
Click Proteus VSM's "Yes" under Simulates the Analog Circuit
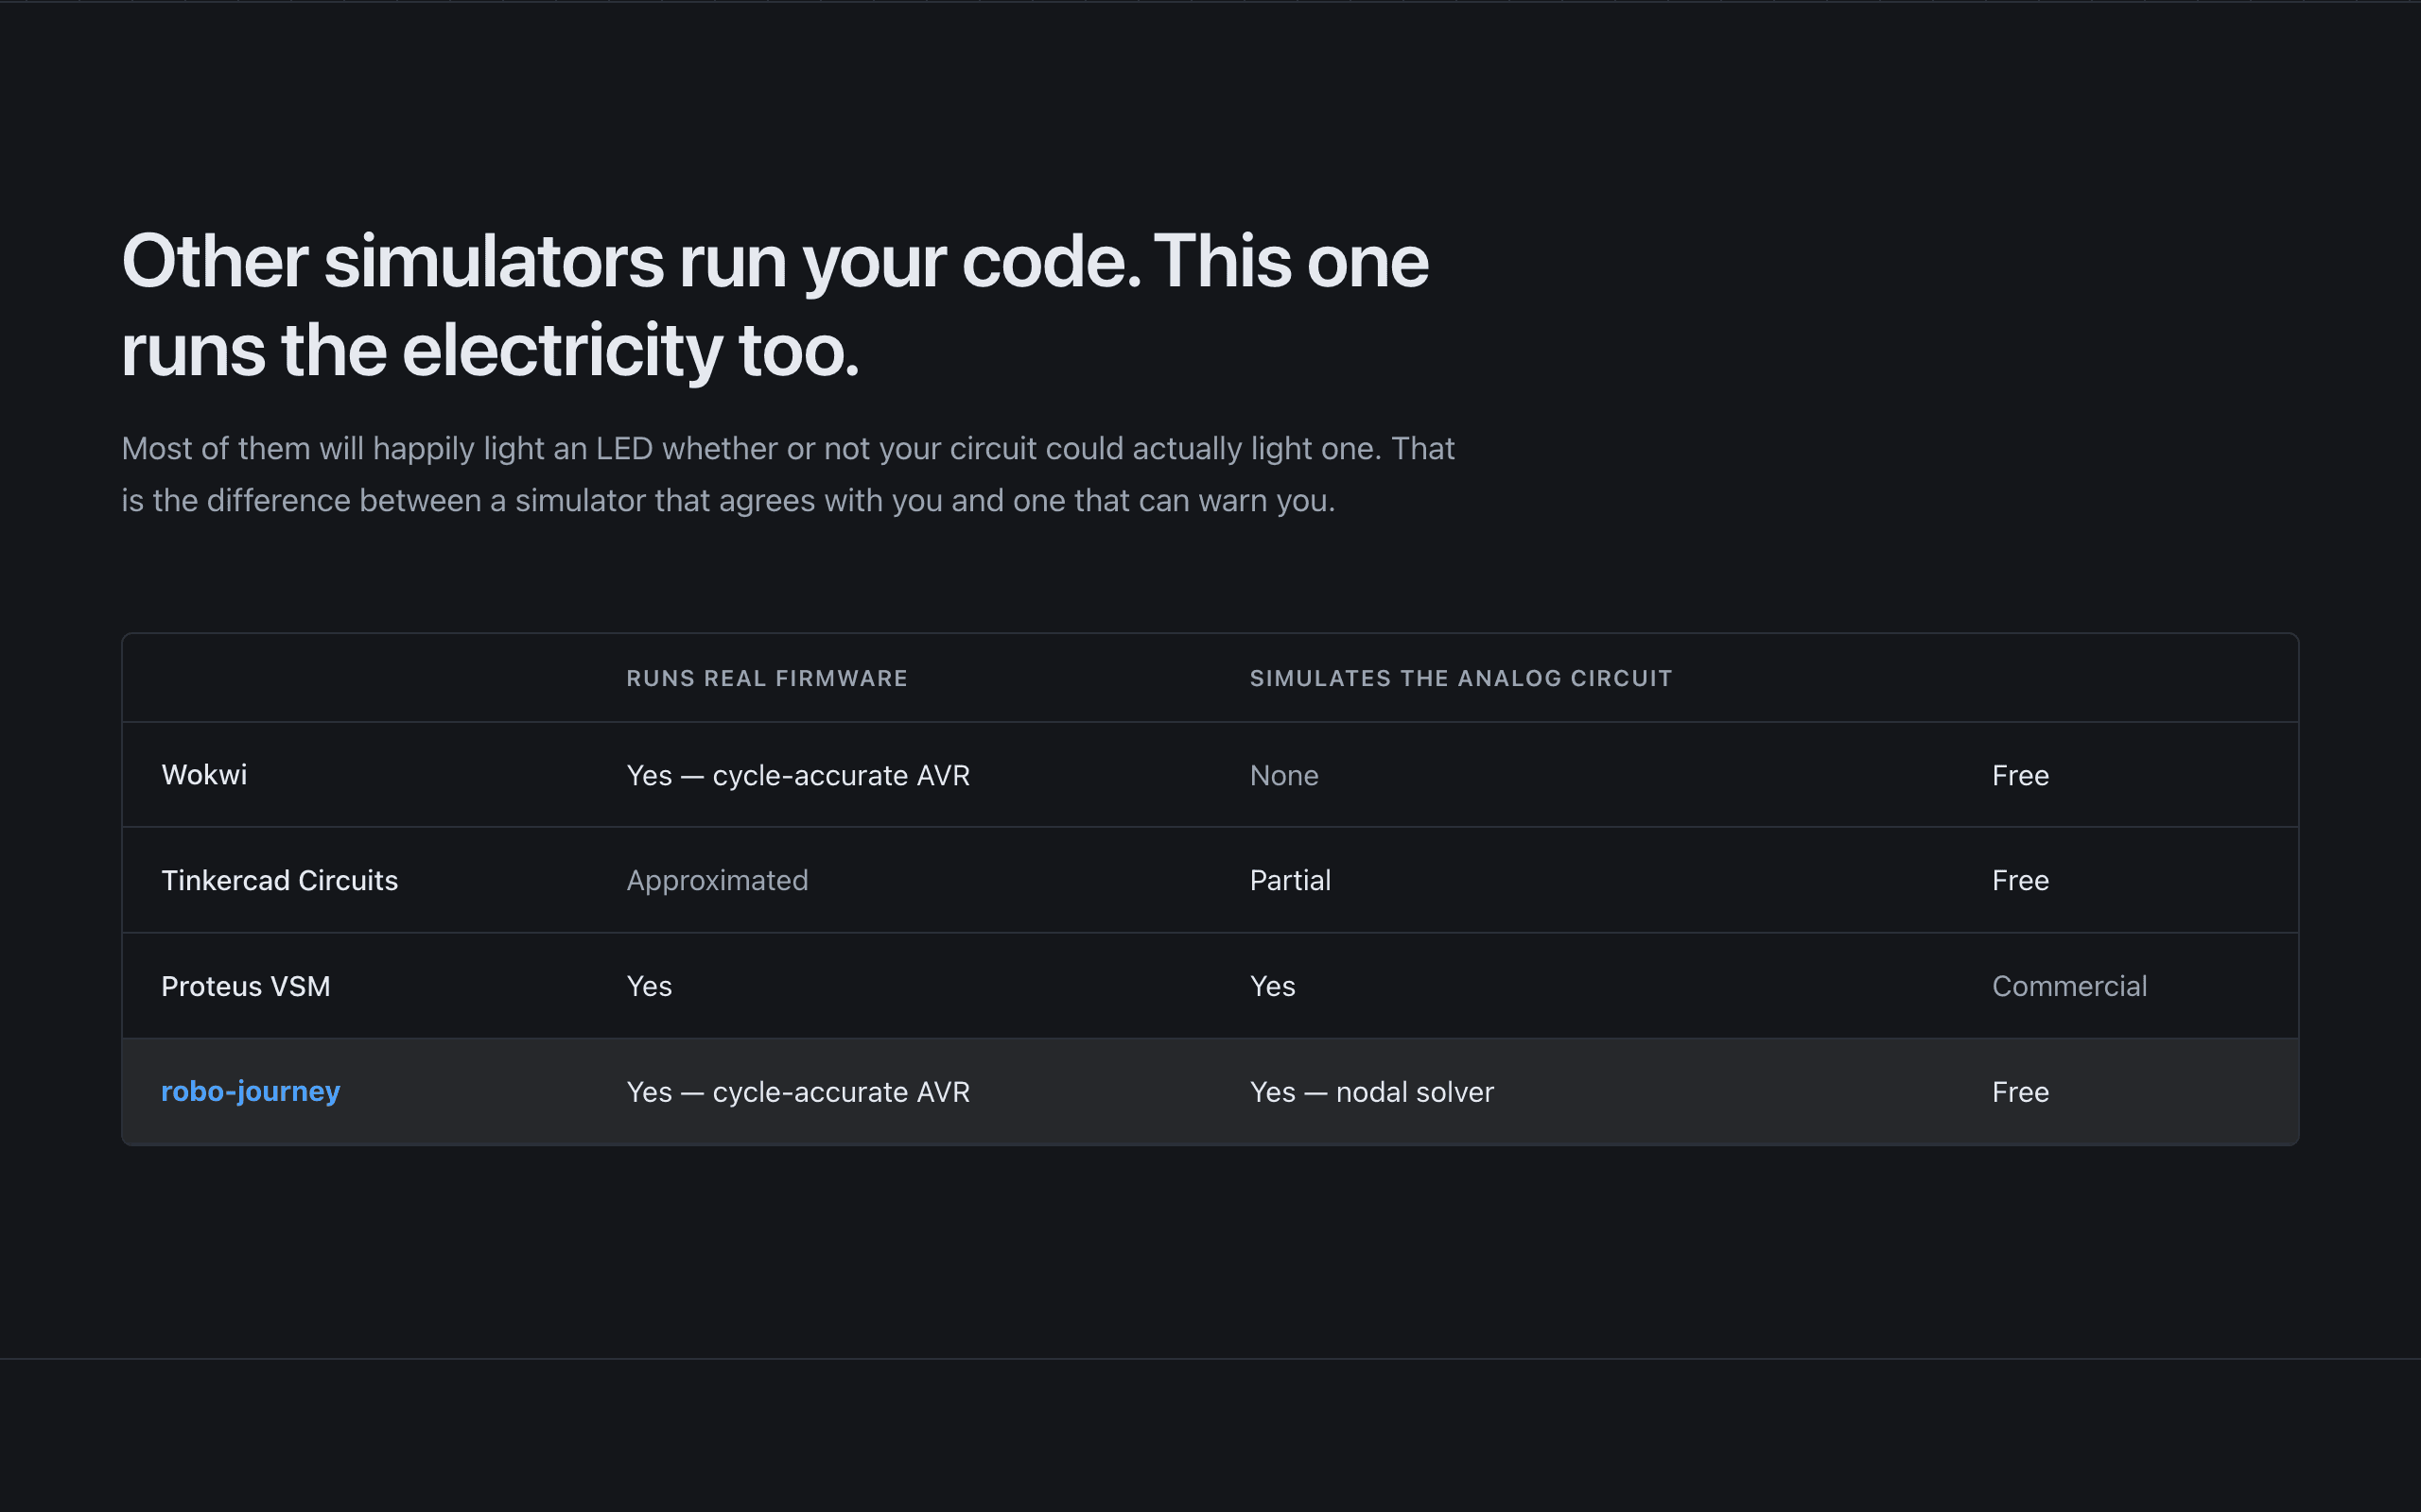[1272, 986]
